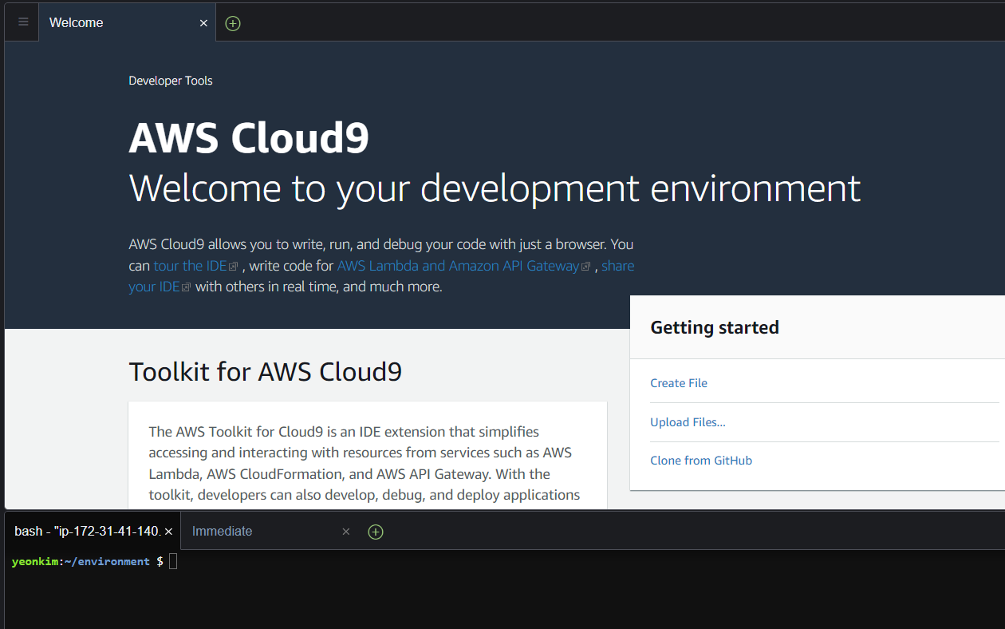Add a new tab in terminal pane

pos(376,532)
